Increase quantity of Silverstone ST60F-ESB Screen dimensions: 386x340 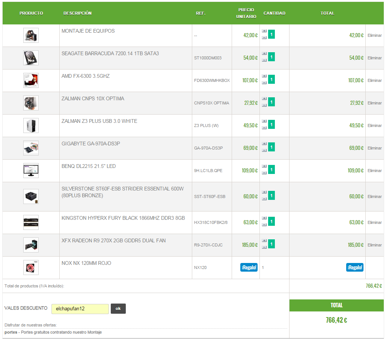pyautogui.click(x=264, y=192)
